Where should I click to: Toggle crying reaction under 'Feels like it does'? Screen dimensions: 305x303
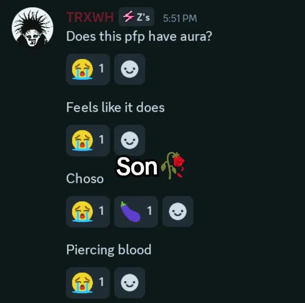pos(88,140)
